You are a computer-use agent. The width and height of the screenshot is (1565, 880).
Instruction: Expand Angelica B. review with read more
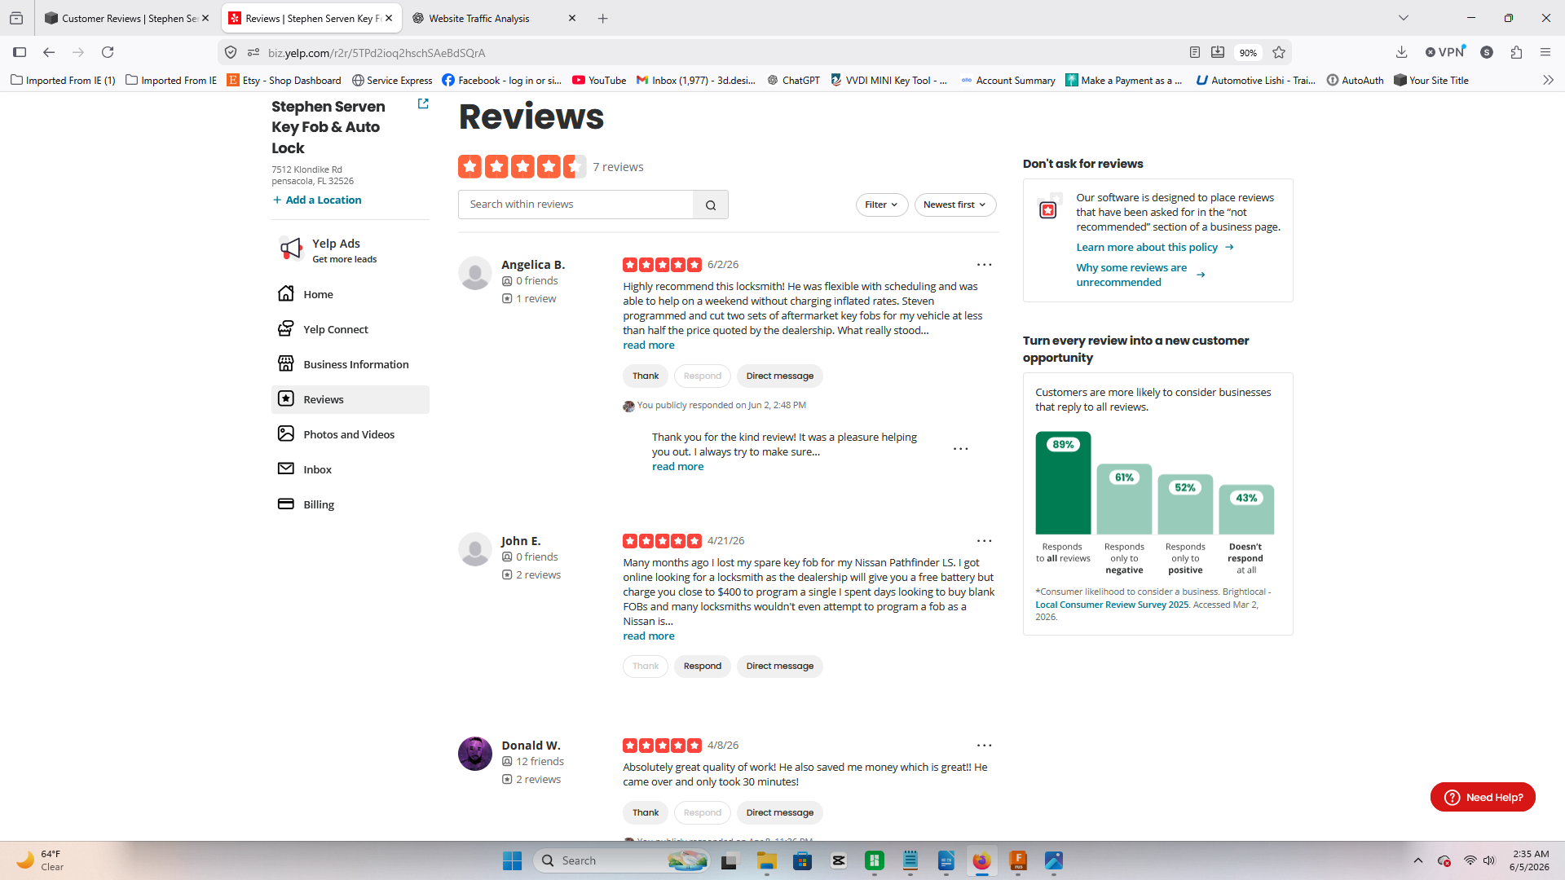[649, 345]
